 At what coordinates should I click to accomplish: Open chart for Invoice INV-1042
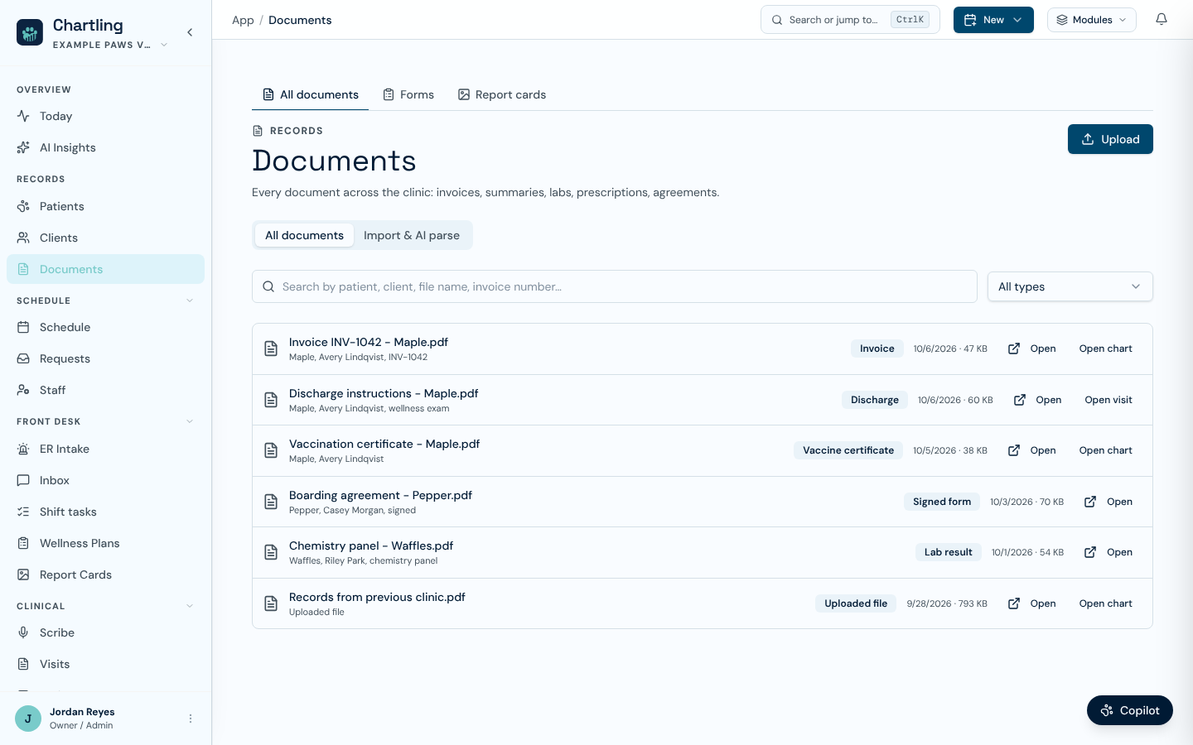pos(1105,348)
